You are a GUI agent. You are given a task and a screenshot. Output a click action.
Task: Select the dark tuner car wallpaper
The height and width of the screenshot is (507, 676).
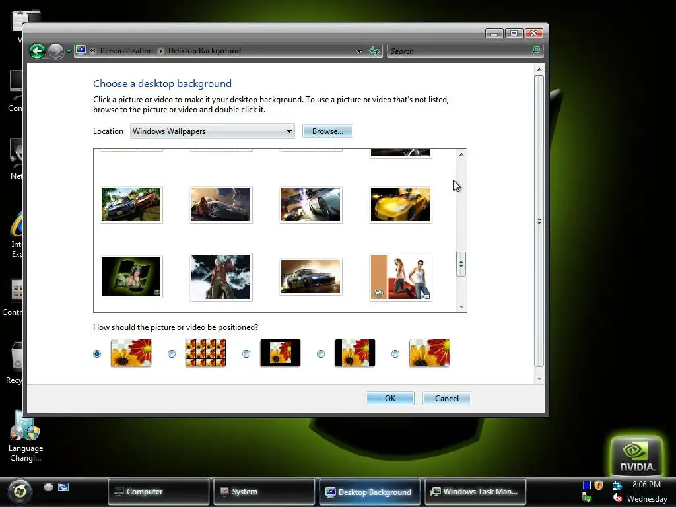click(x=310, y=277)
